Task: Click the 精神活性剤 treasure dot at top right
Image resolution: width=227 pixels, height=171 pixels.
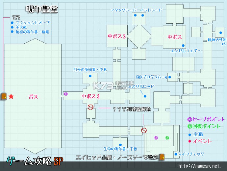Action: point(220,33)
